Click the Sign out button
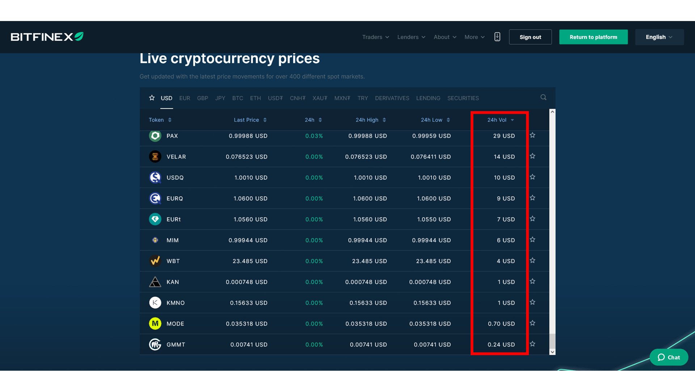The width and height of the screenshot is (695, 391). point(530,37)
